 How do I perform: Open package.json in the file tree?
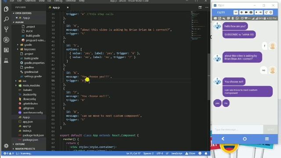[30, 140]
